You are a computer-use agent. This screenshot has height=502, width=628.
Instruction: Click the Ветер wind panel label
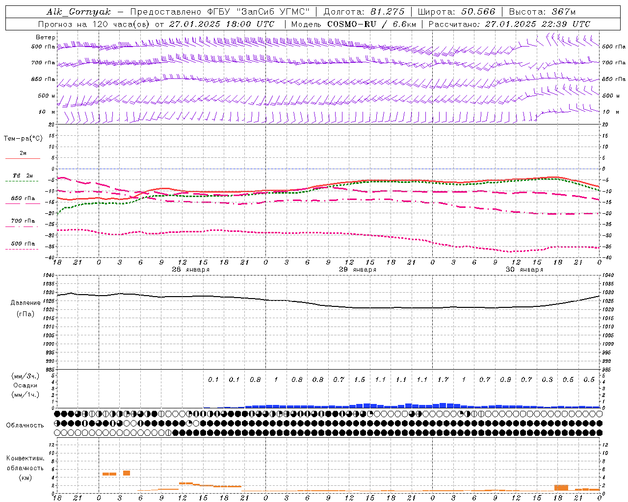[x=46, y=37]
